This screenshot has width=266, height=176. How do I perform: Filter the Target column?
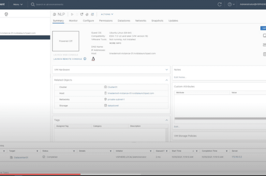37,151
